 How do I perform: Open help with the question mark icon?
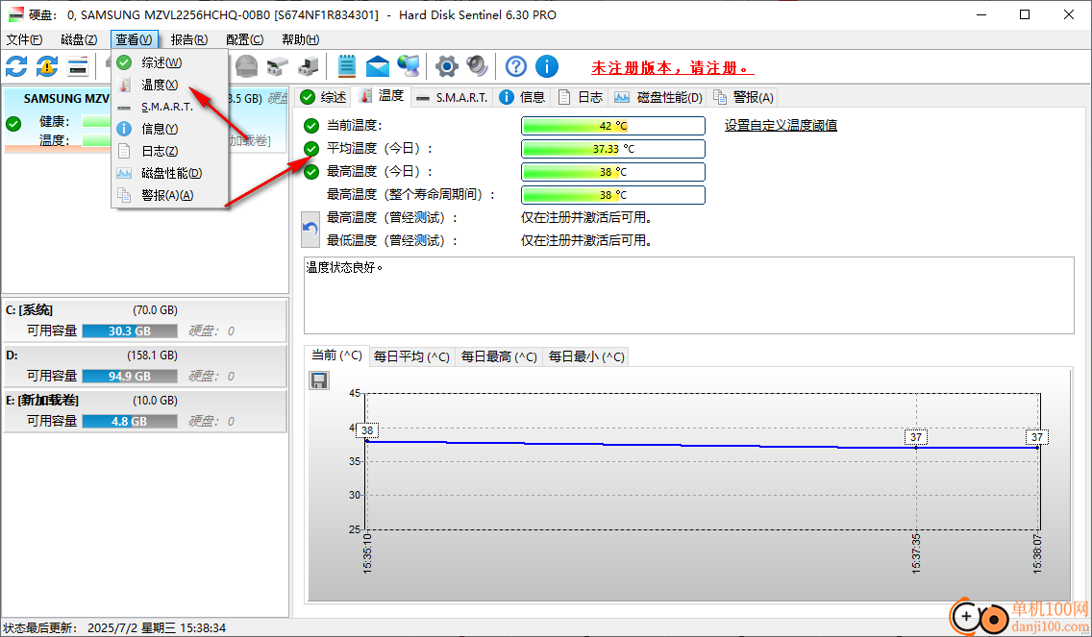516,66
